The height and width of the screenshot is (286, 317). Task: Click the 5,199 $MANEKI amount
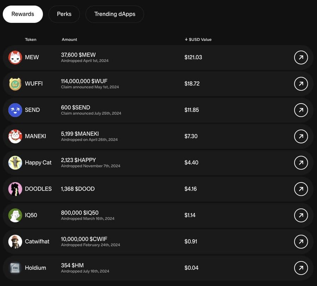[x=80, y=134]
